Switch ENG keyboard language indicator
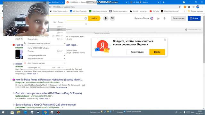Image resolution: width=205 pixels, height=115 pixels. (193, 112)
